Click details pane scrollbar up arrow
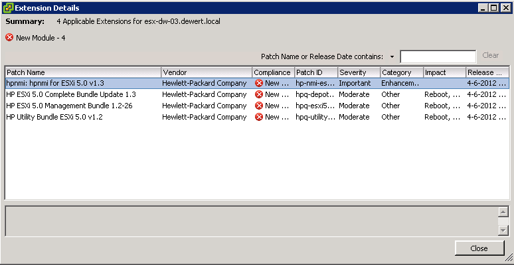 tap(503, 212)
